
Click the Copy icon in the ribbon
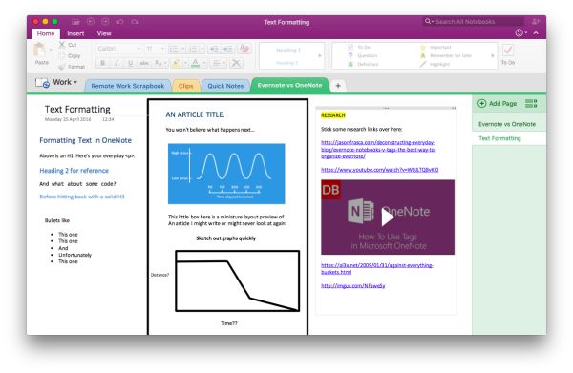[62, 56]
